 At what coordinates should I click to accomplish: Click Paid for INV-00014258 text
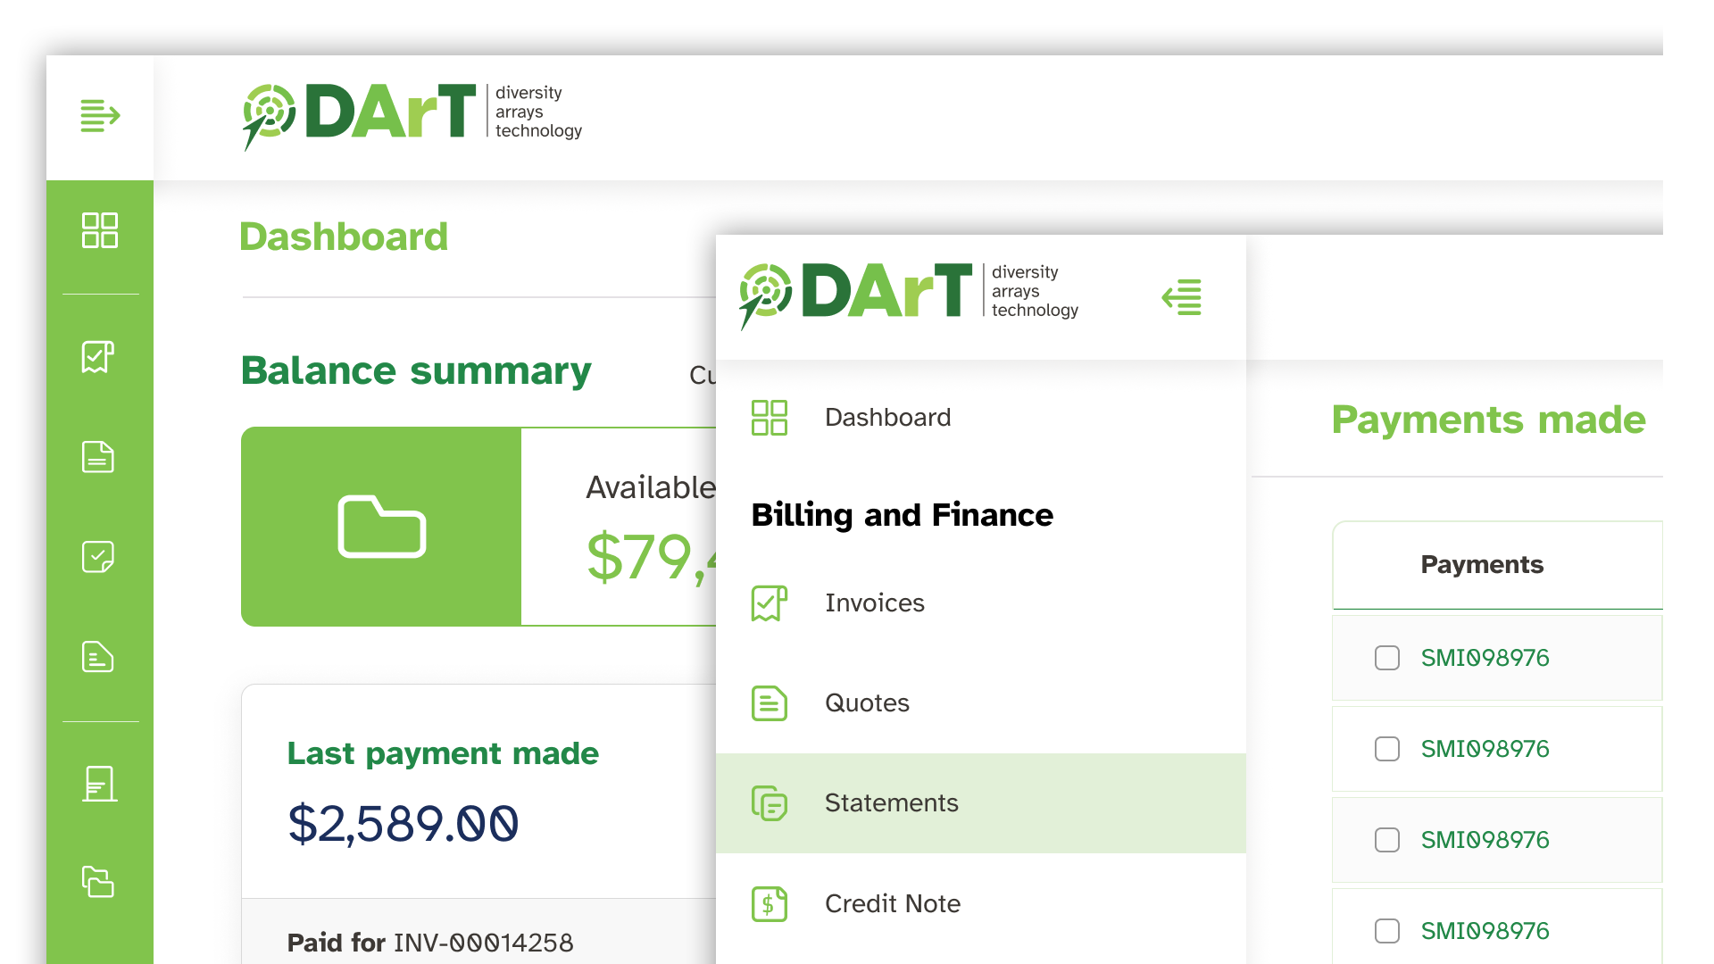pyautogui.click(x=430, y=943)
